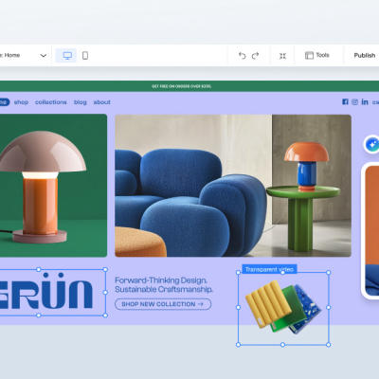
Task: Click the zoom-out fit icon
Action: (282, 56)
